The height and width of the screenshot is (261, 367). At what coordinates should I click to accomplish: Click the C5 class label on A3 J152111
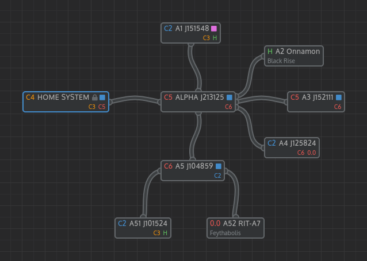[x=295, y=98]
